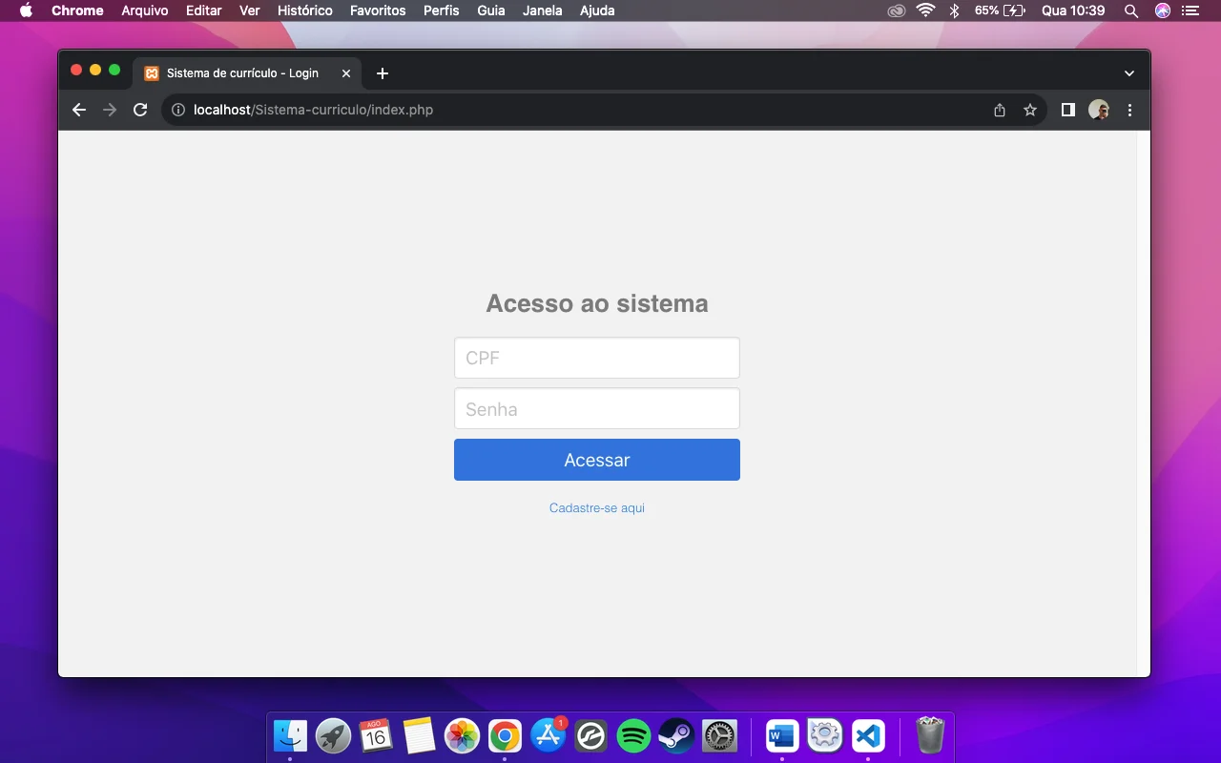
Task: Click inside the CPF input field
Action: click(x=597, y=358)
